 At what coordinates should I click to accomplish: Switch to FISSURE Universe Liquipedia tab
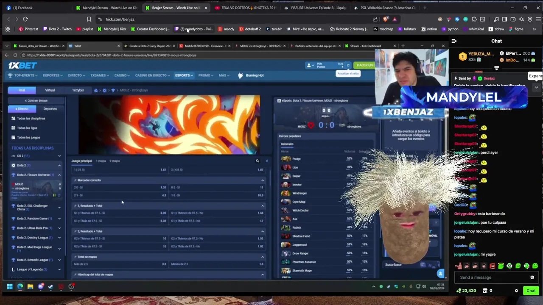(x=316, y=8)
